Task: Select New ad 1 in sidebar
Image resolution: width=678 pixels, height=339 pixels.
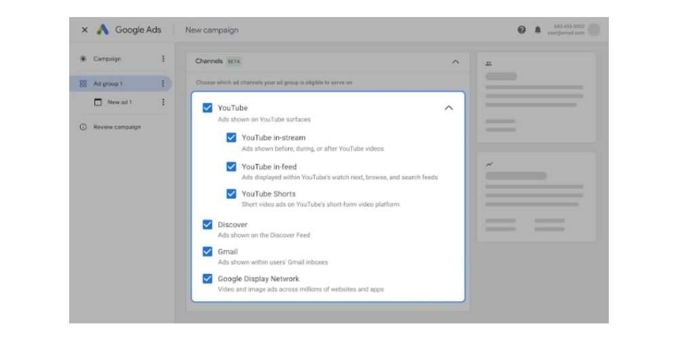Action: (x=119, y=102)
